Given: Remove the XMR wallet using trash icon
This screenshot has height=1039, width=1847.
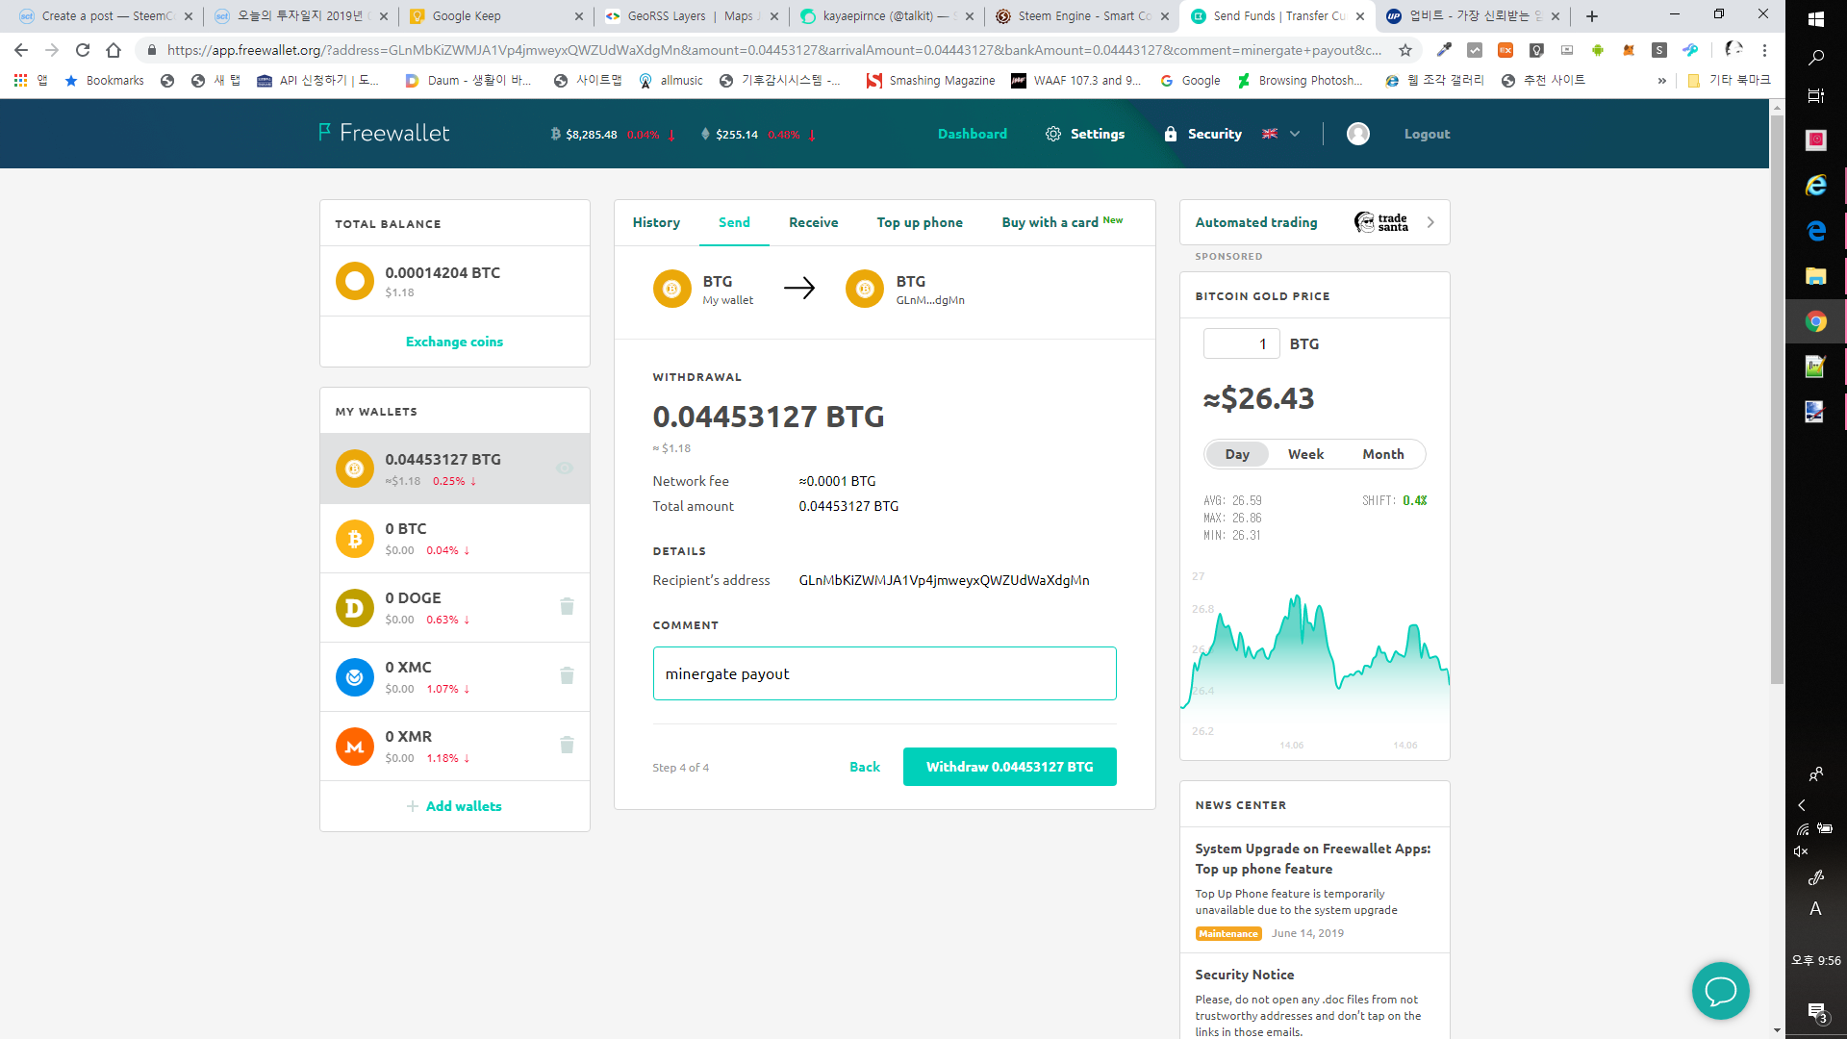Looking at the screenshot, I should (x=567, y=745).
